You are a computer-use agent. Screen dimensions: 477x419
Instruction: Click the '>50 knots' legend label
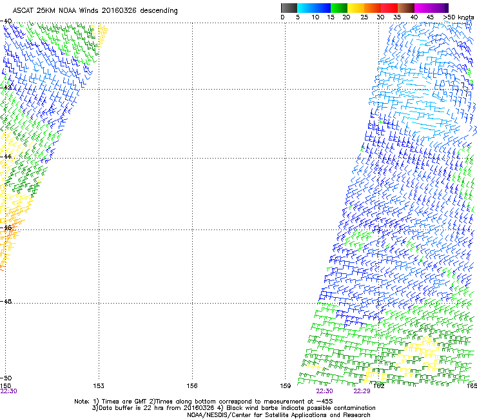458,17
